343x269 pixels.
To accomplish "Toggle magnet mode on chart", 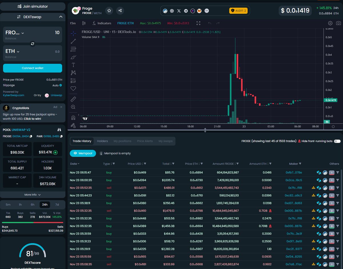I will tap(73, 117).
